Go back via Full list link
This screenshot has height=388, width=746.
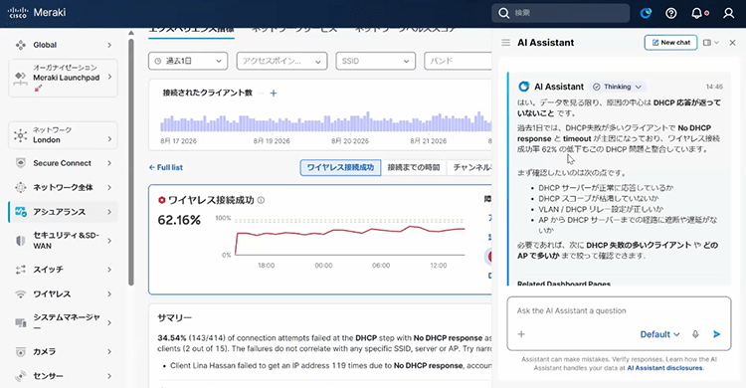click(x=165, y=167)
